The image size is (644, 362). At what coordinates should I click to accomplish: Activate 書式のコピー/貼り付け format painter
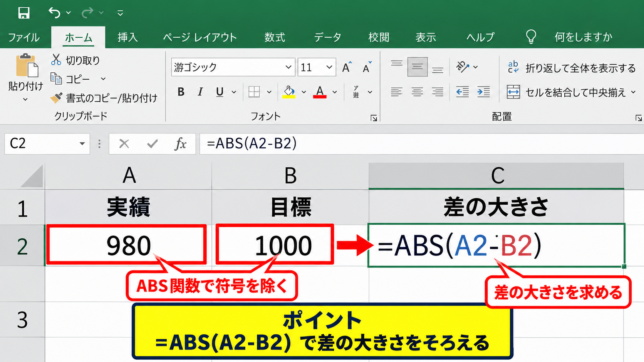[104, 98]
